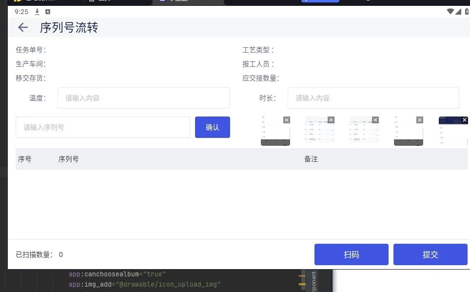470x292 pixels.
Task: Remove the first image thumbnail with its X
Action: (287, 119)
